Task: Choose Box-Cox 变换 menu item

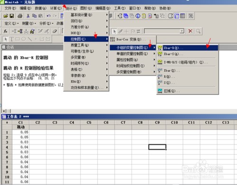Action: tap(133, 39)
